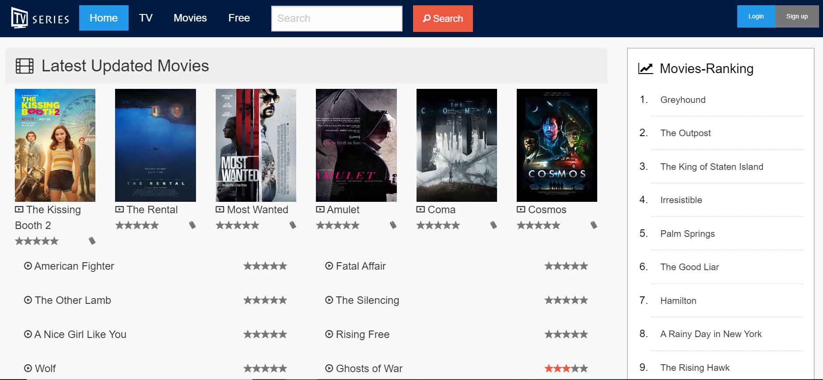823x380 pixels.
Task: Click the film strip icon beside Latest Updated Movies
Action: point(25,66)
